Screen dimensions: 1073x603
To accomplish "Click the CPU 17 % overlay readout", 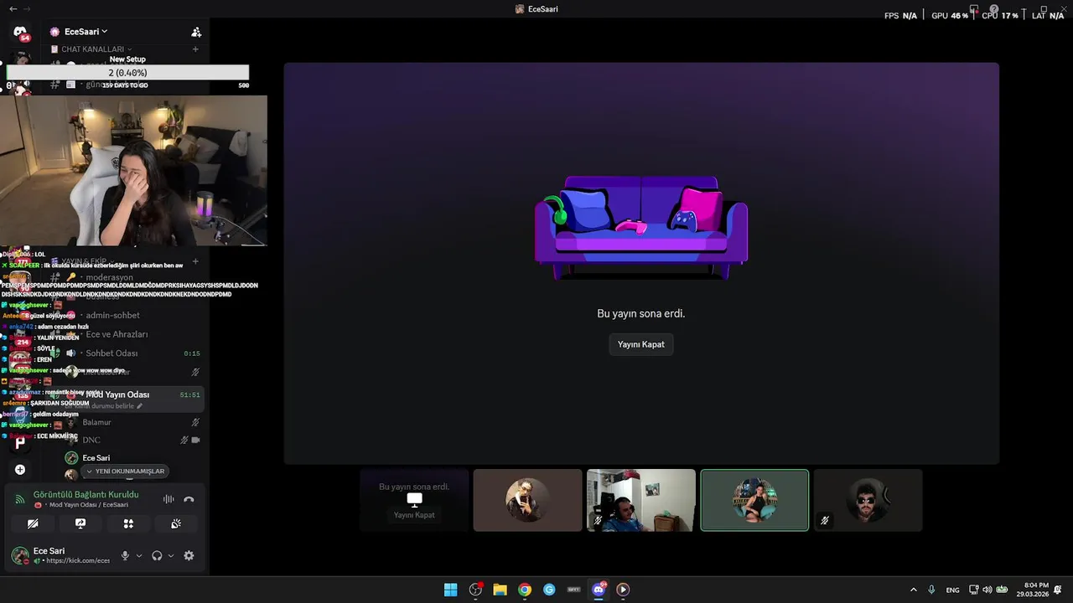I will pyautogui.click(x=999, y=16).
